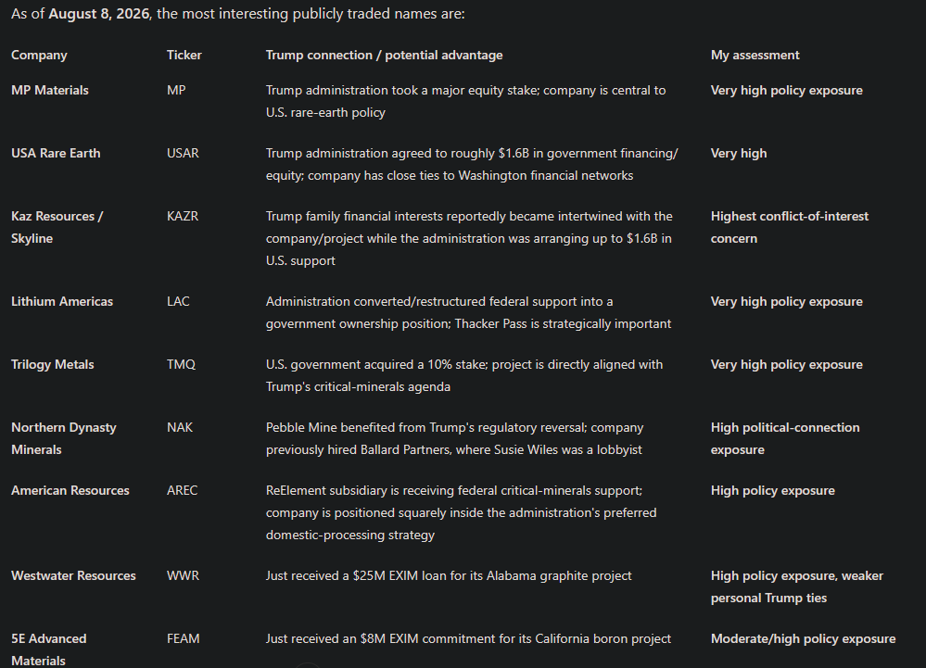Image resolution: width=926 pixels, height=668 pixels.
Task: Click Trilogy Metals company name
Action: (x=53, y=365)
